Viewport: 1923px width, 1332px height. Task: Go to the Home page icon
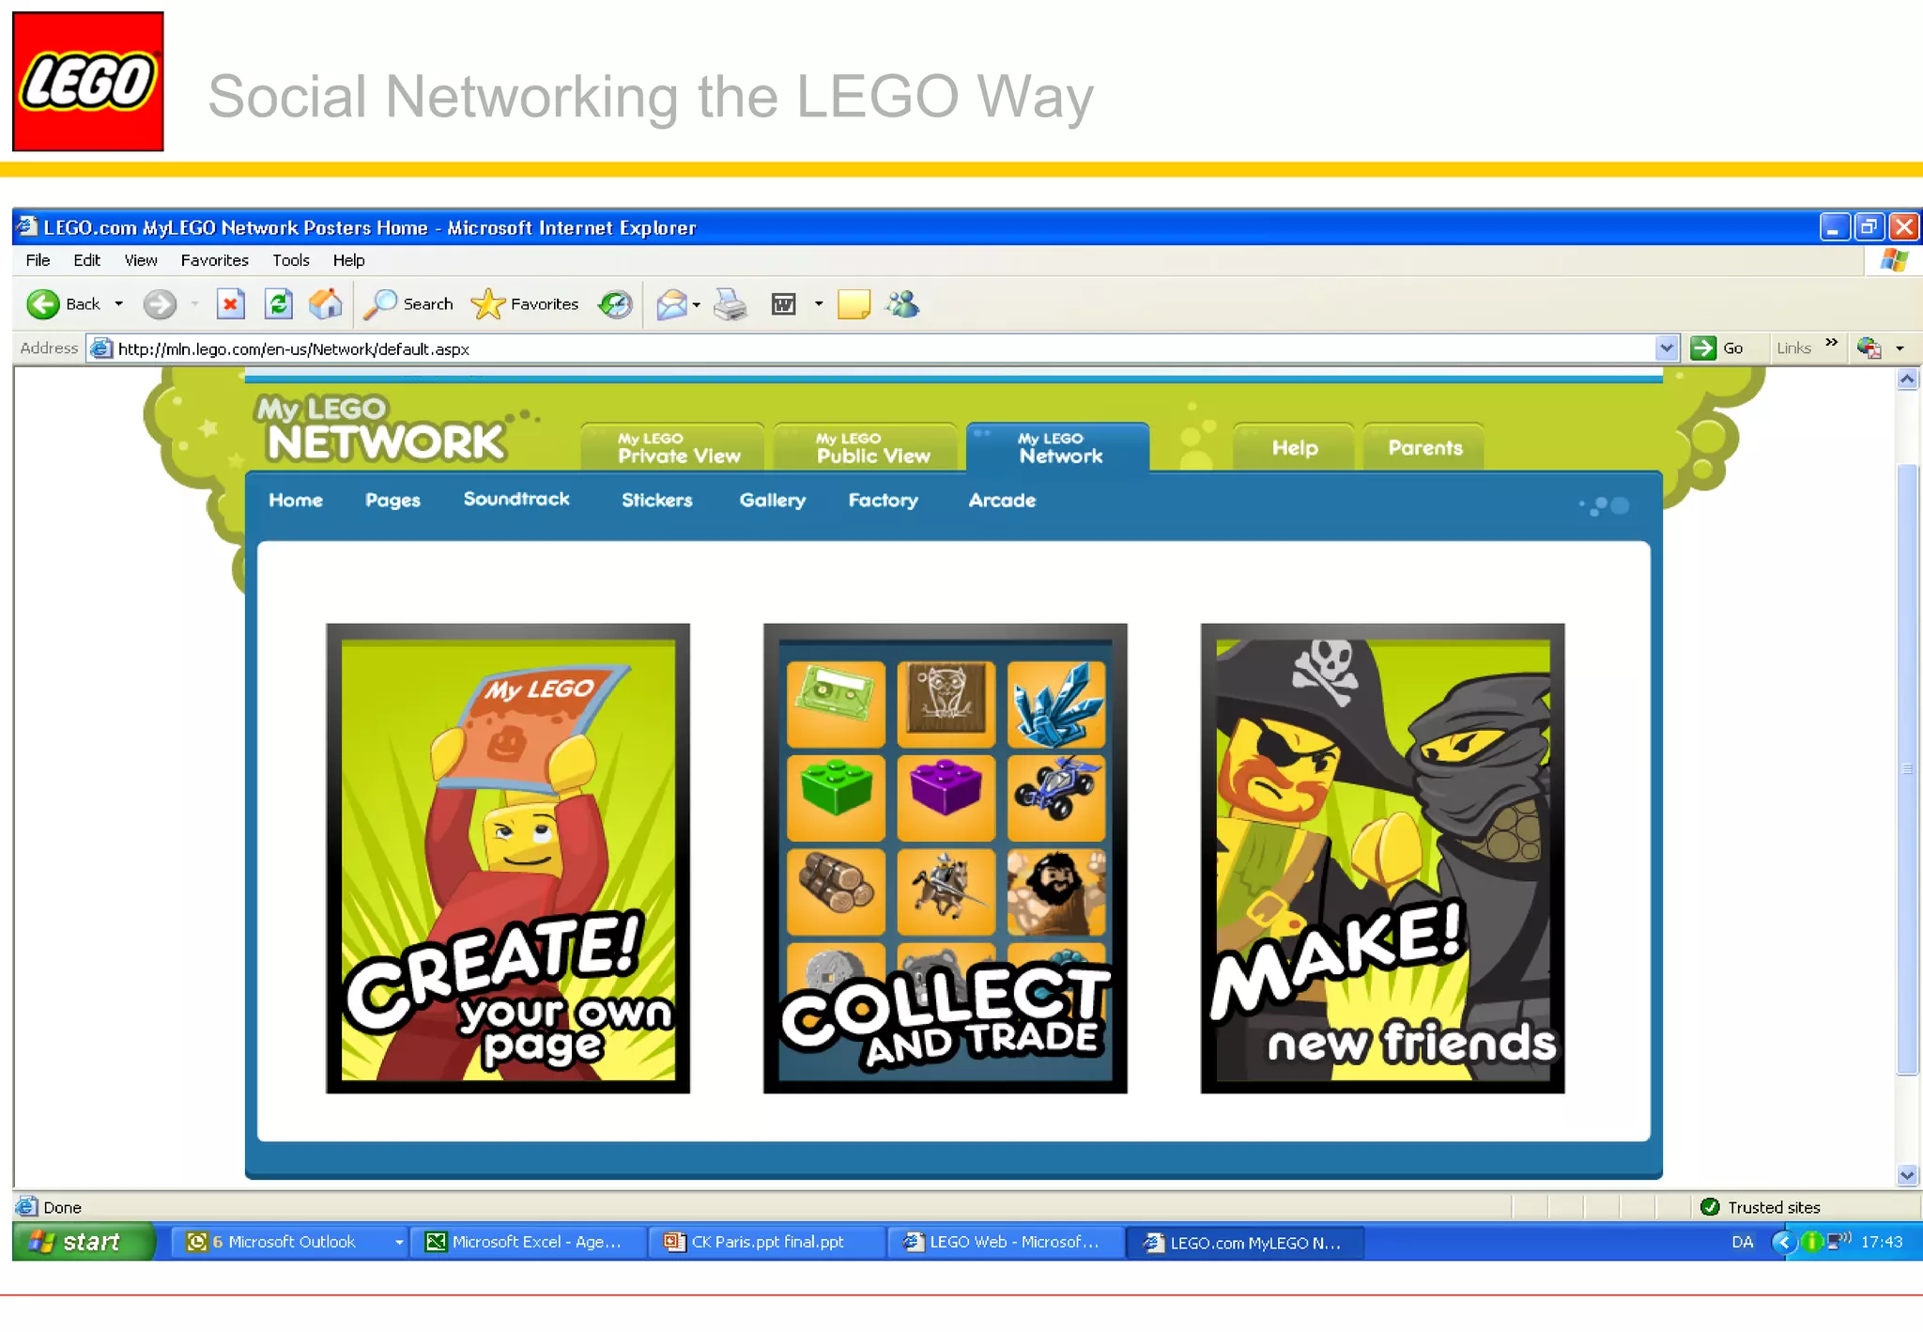326,303
